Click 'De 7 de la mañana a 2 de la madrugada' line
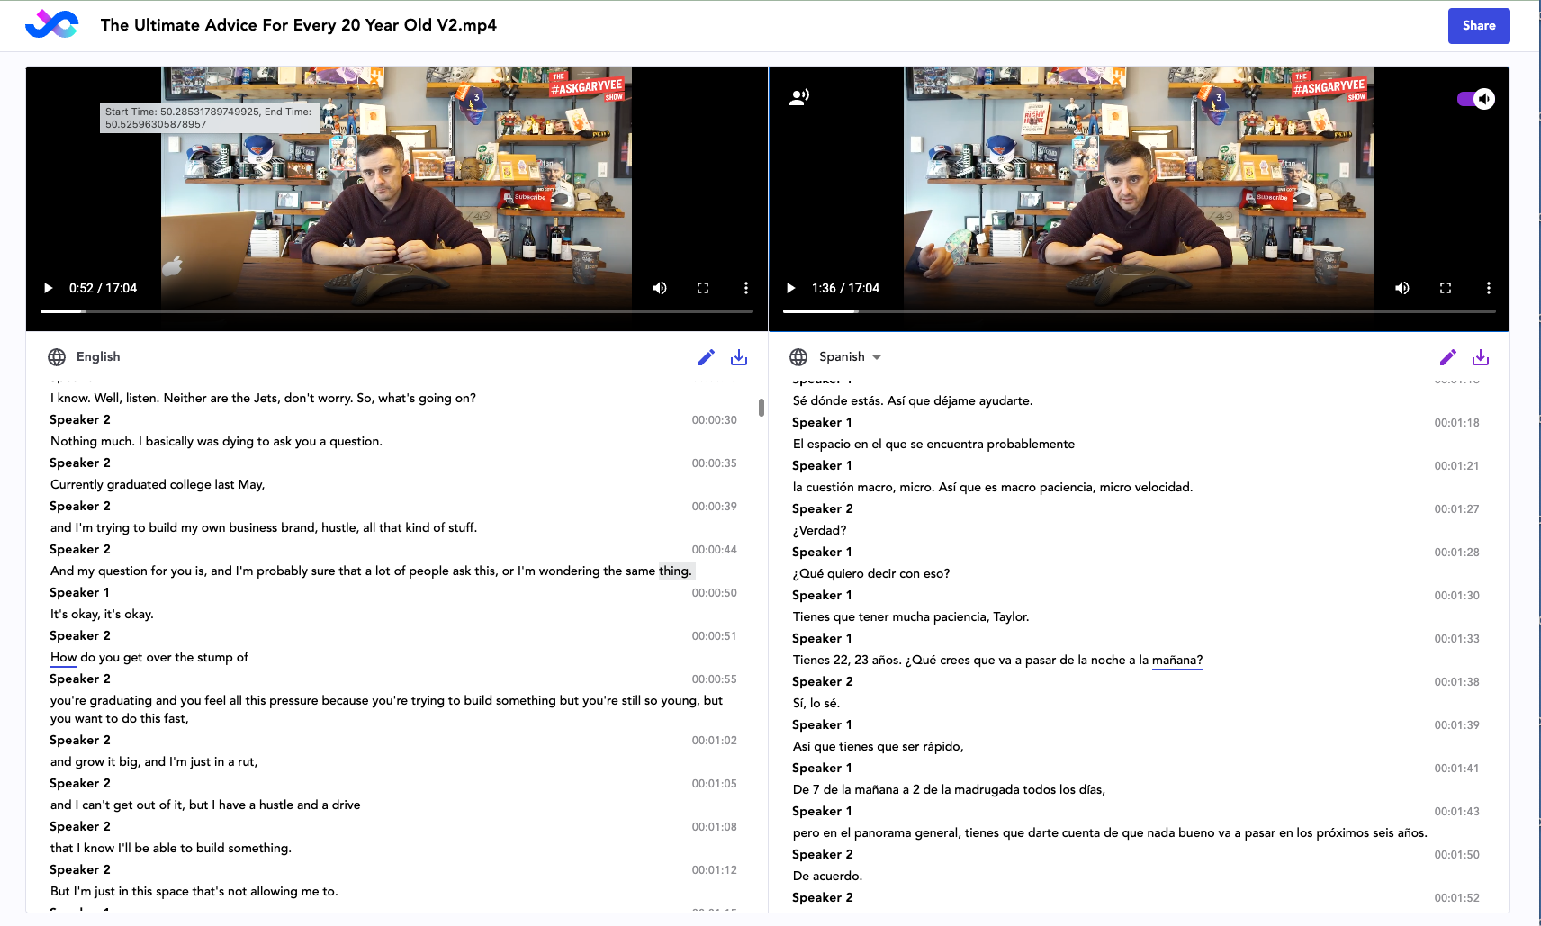Image resolution: width=1541 pixels, height=926 pixels. click(949, 789)
